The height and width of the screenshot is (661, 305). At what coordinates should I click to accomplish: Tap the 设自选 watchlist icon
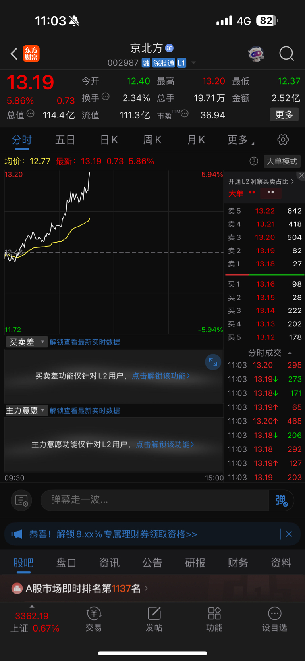(x=274, y=619)
